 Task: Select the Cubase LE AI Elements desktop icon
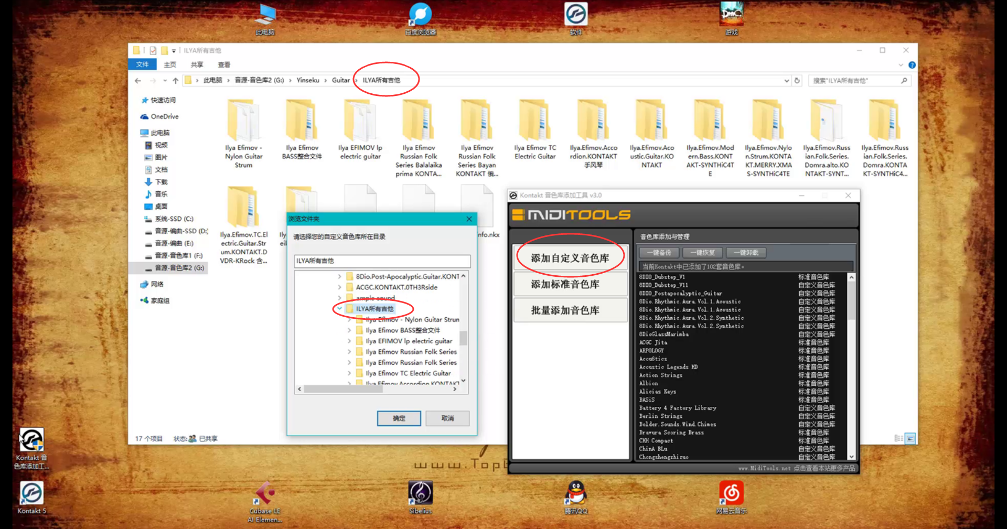(x=265, y=502)
